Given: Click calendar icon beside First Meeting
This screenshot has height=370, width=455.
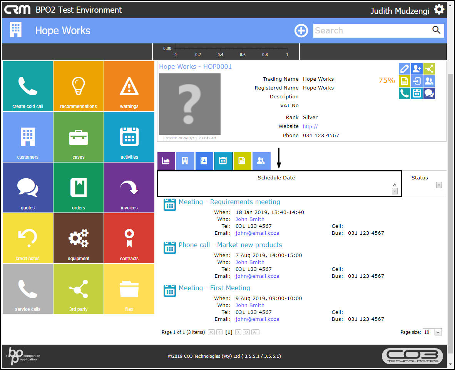Looking at the screenshot, I should click(170, 290).
